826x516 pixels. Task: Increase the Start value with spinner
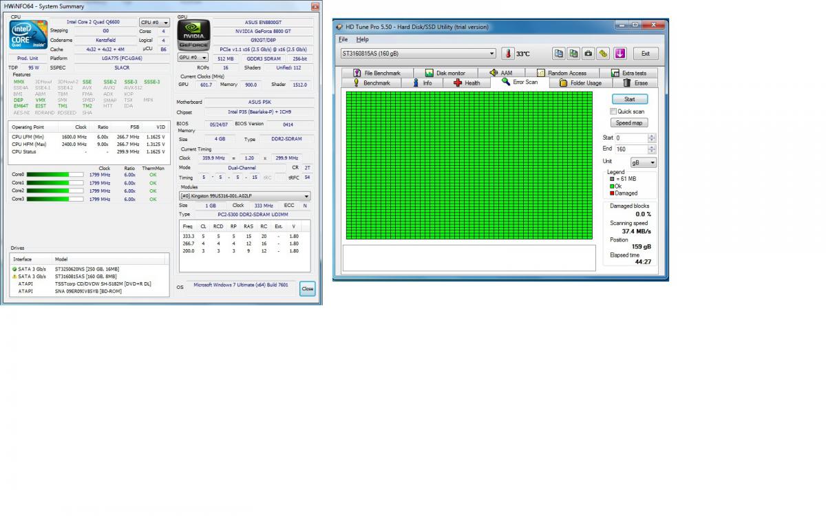[x=651, y=136]
